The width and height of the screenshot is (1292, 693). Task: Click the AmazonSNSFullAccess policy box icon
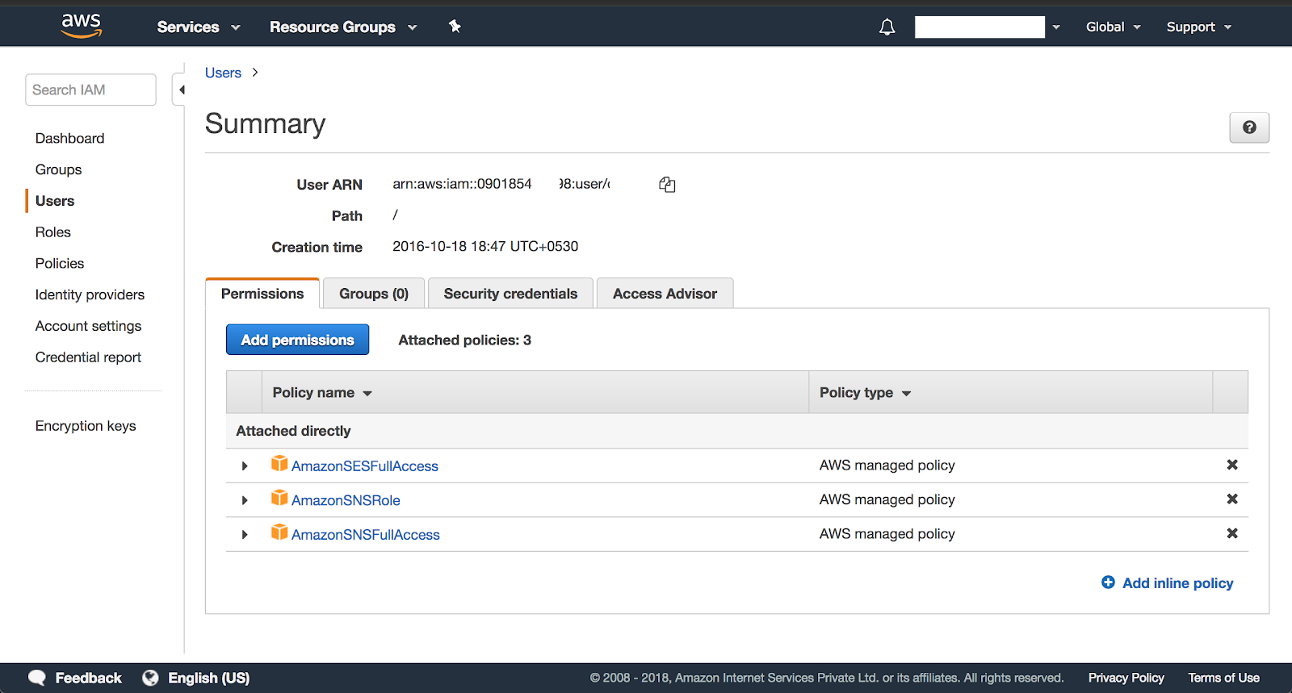(x=279, y=532)
